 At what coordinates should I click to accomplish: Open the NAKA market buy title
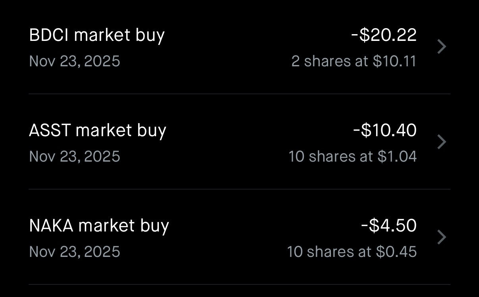click(x=99, y=226)
